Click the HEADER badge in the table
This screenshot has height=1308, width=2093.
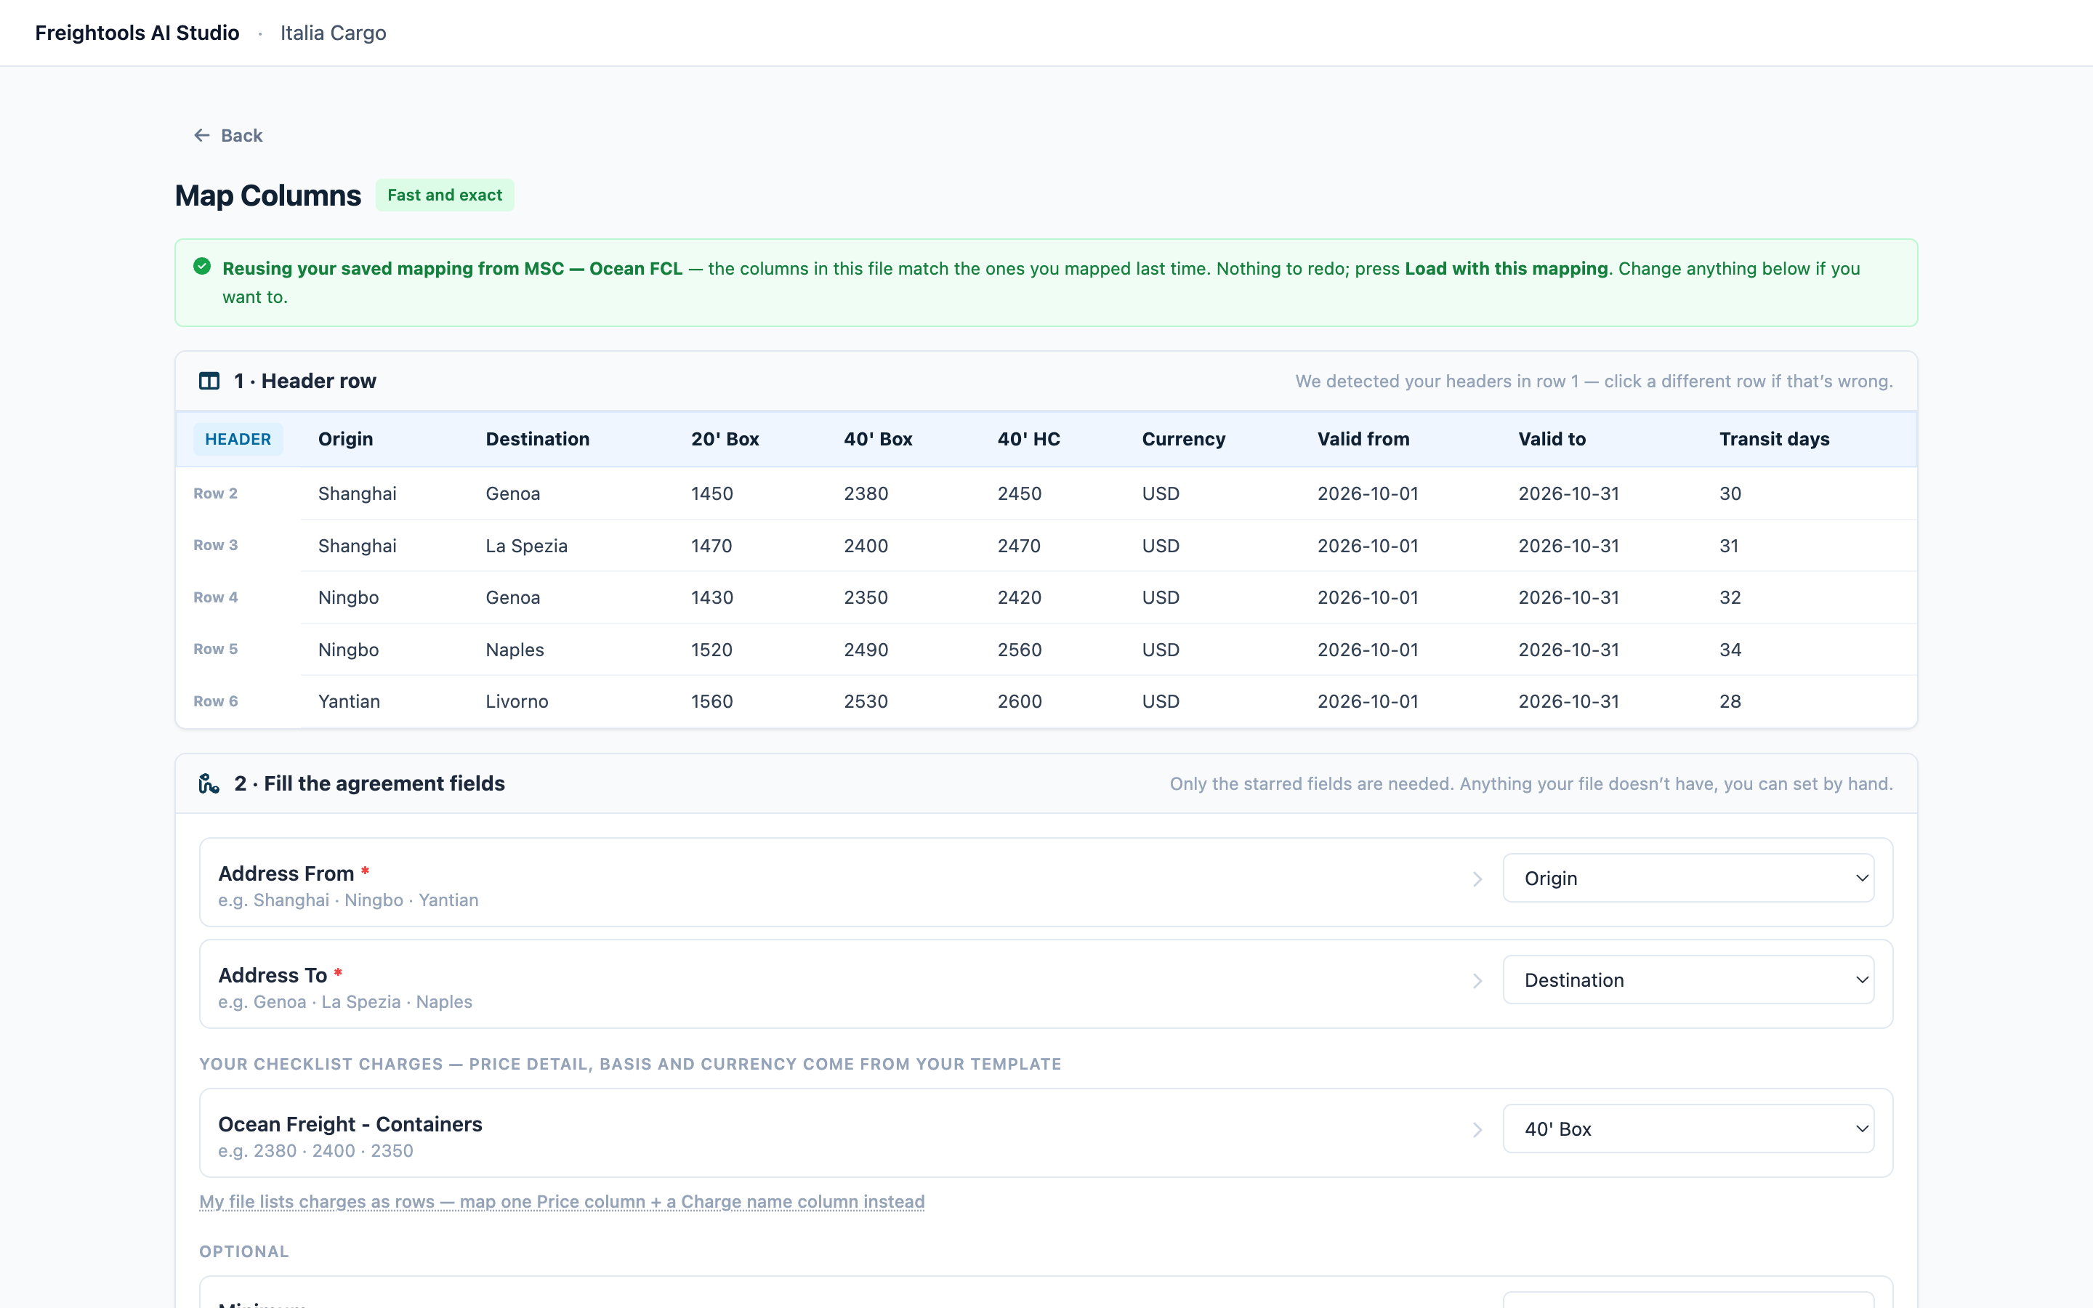[x=238, y=440]
